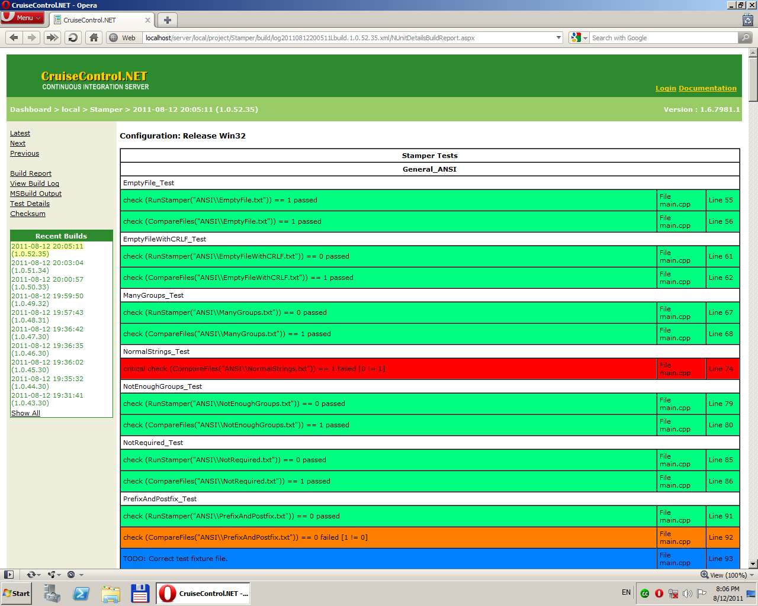Click the Web globe security badge
758x606 pixels.
(x=123, y=38)
